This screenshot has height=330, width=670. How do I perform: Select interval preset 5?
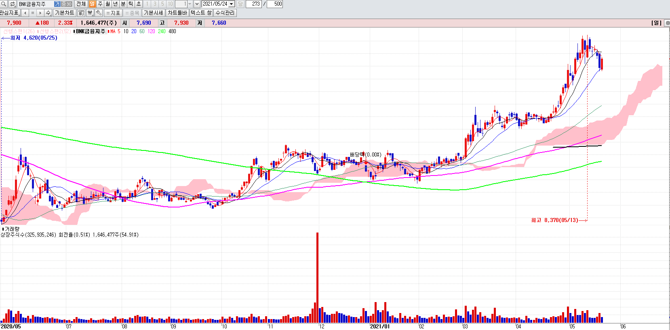pos(162,4)
